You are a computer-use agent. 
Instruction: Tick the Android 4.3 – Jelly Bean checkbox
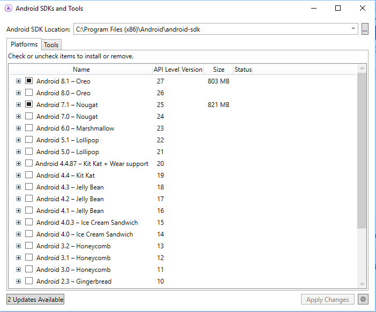(29, 187)
